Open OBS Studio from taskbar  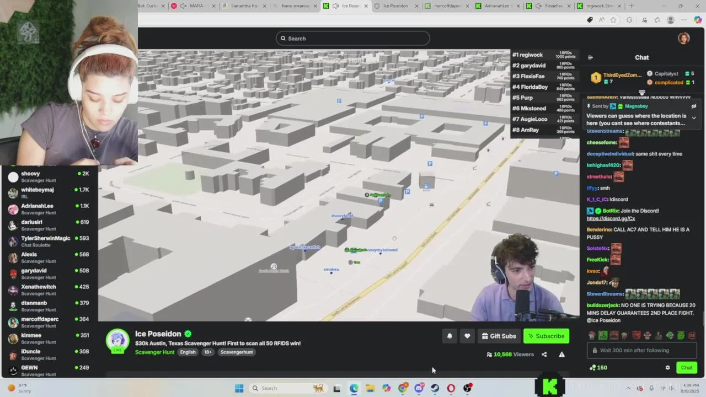click(x=468, y=388)
